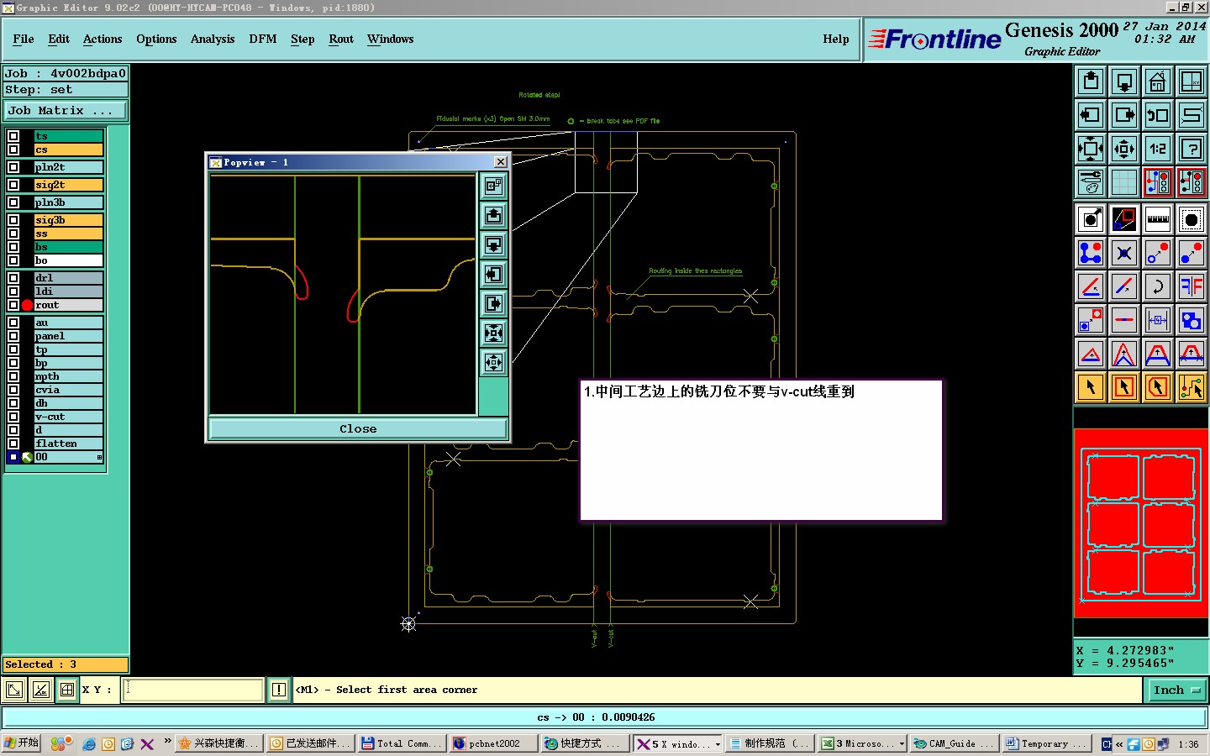This screenshot has width=1210, height=756.
Task: Toggle the grid display button
Action: coord(1124,182)
